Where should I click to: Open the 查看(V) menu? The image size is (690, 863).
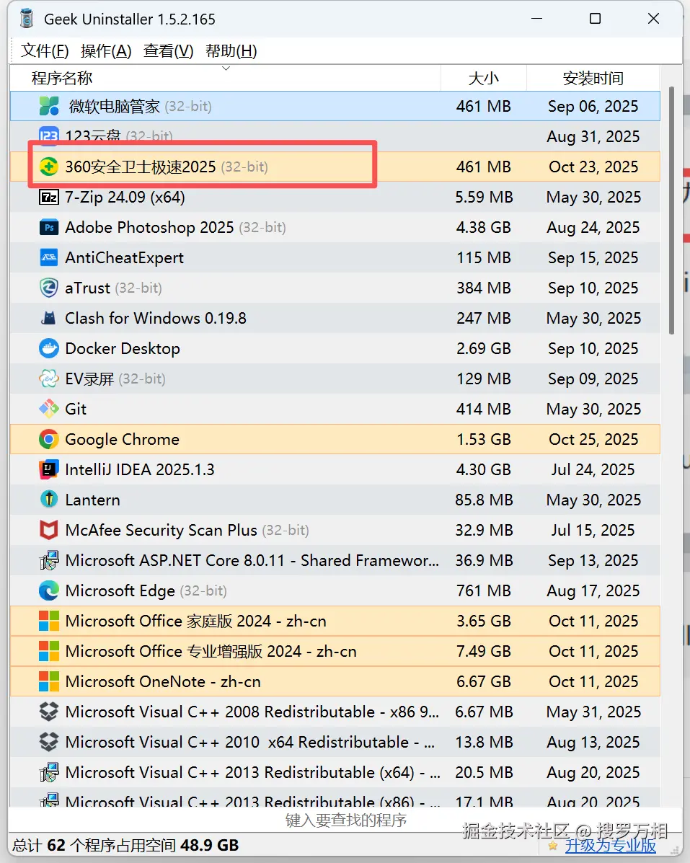pos(169,50)
